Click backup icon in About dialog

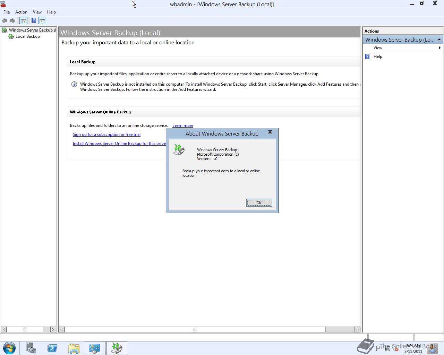coord(179,149)
